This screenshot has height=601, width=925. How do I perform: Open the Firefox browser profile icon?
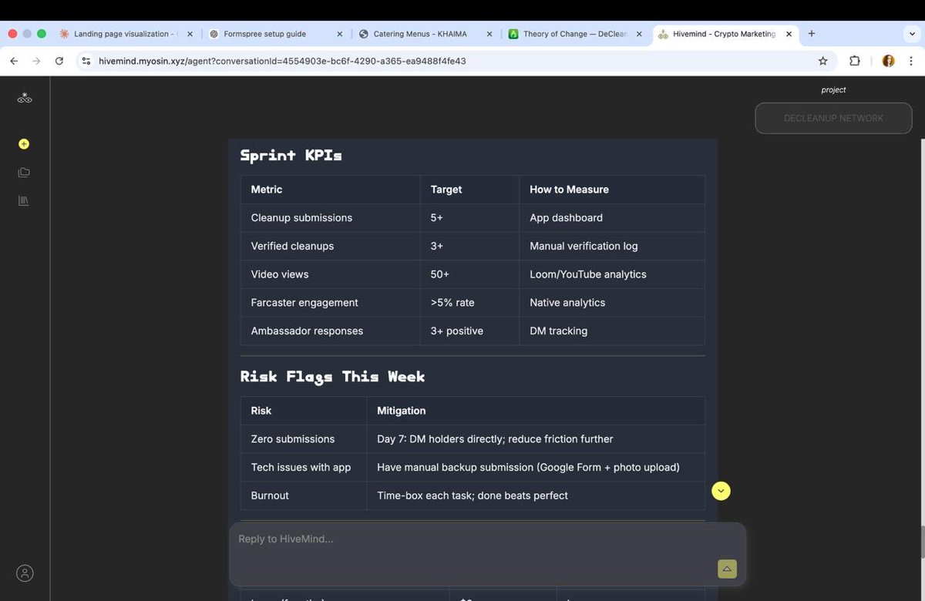[x=888, y=60]
